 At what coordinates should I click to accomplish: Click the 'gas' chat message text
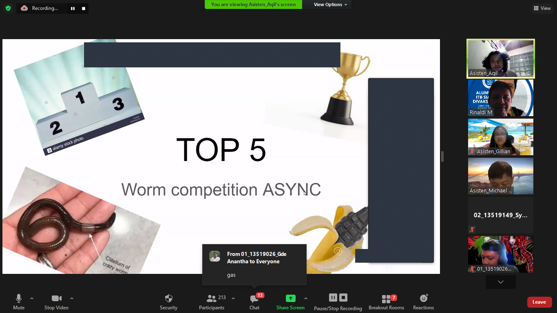click(x=231, y=275)
